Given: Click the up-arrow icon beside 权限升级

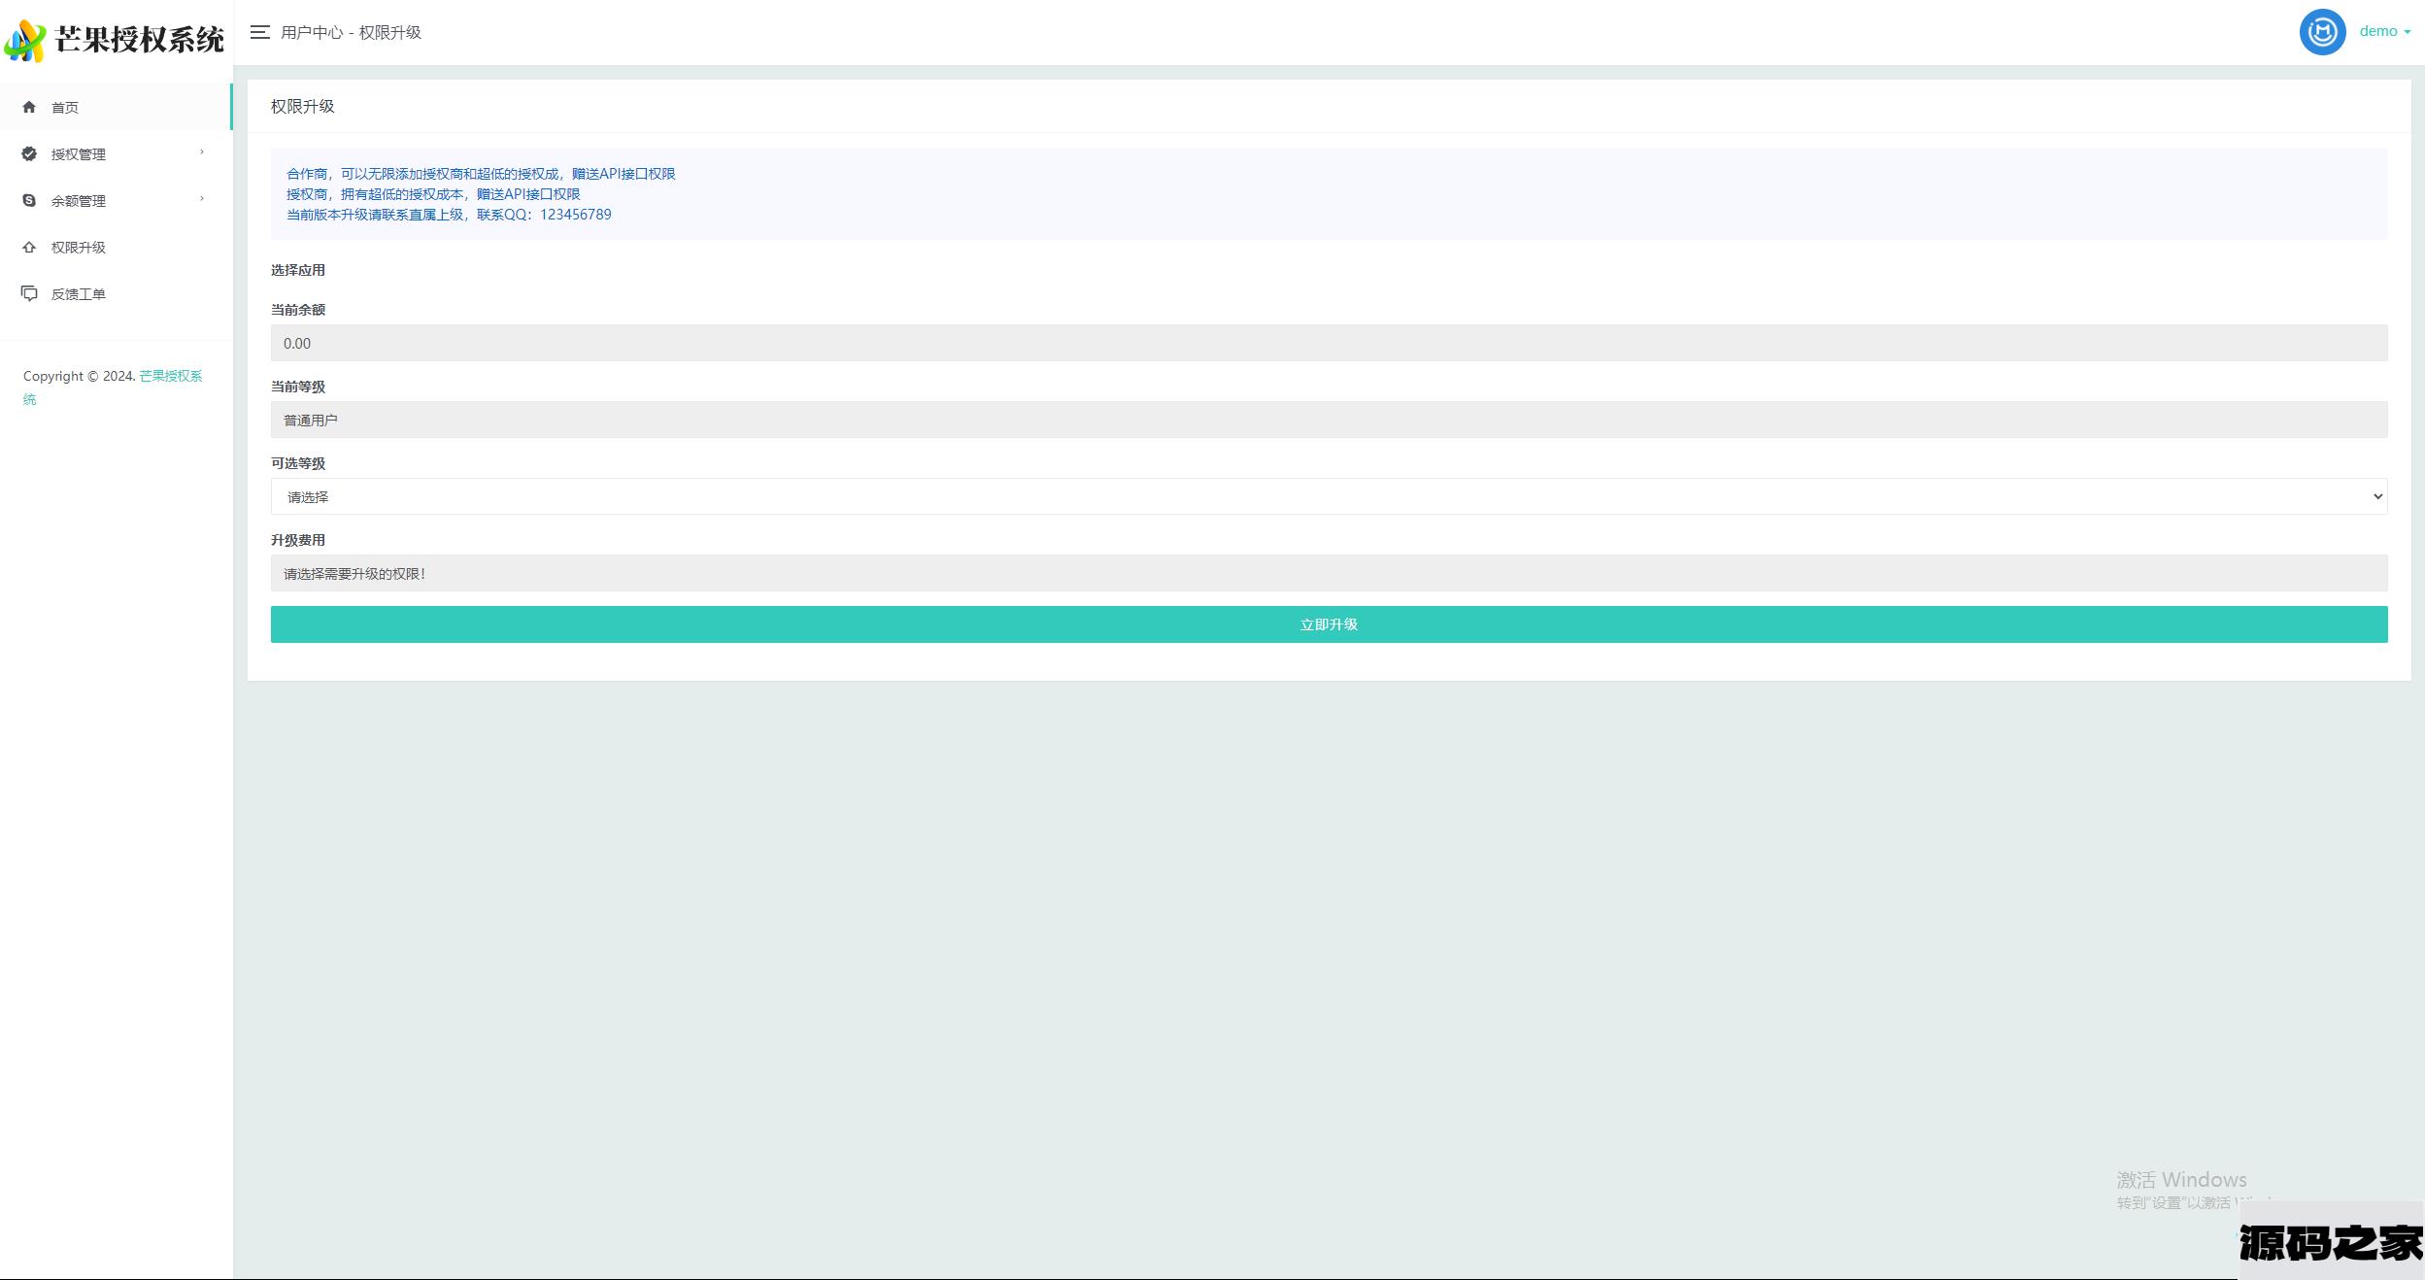Looking at the screenshot, I should 29,247.
